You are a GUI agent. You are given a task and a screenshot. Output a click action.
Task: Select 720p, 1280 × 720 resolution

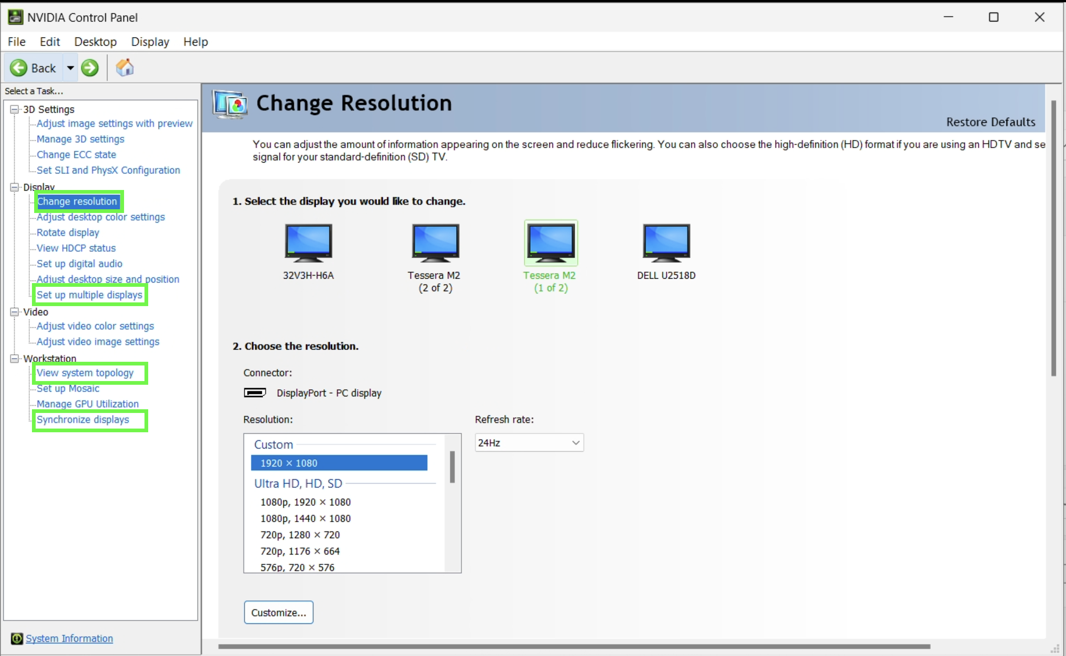pos(300,535)
